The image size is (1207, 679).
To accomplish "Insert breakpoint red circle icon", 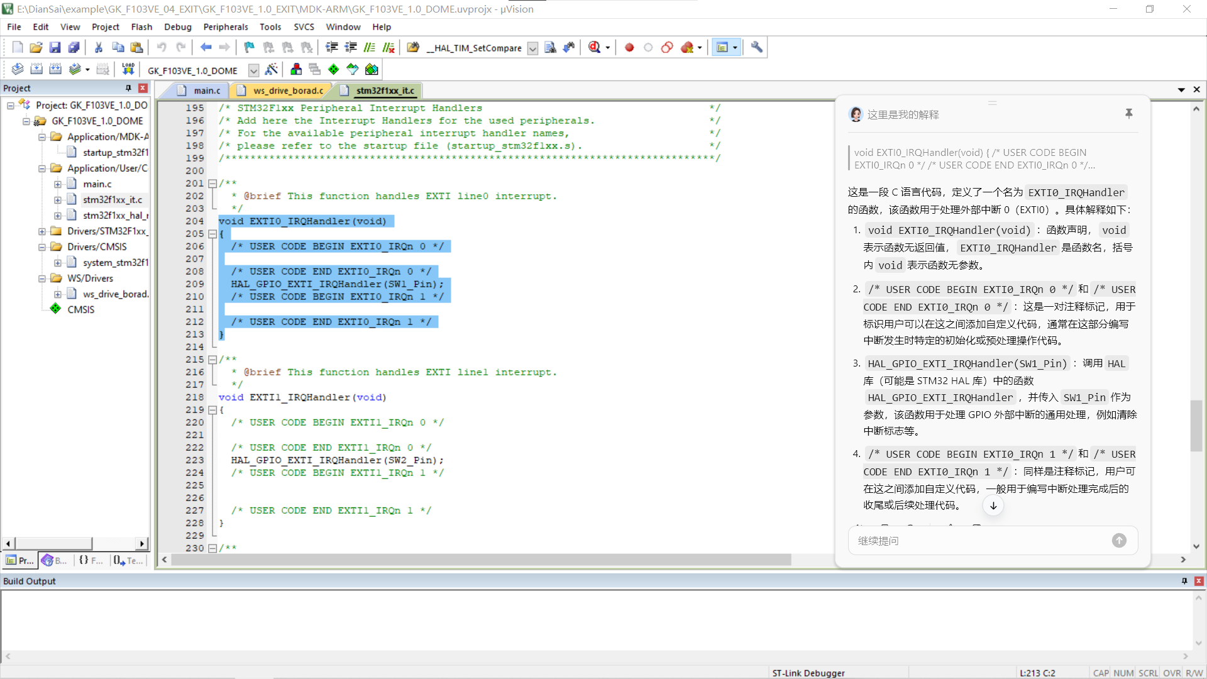I will pos(629,48).
